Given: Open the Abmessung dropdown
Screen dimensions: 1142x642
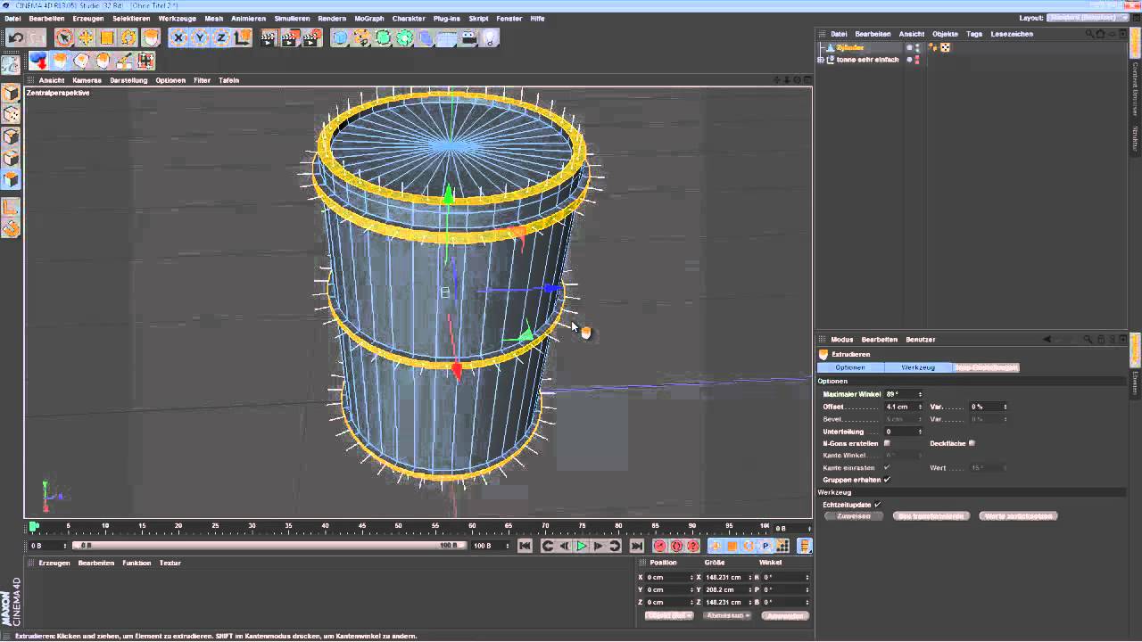Looking at the screenshot, I should [727, 615].
